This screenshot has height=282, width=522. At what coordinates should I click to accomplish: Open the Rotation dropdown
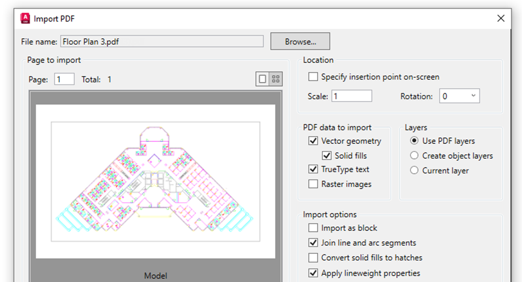[459, 96]
